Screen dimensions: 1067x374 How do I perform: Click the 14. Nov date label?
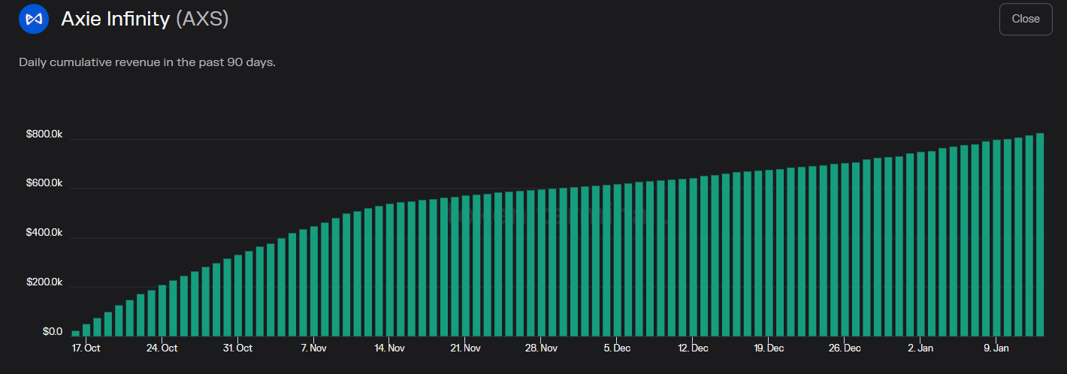(x=389, y=348)
